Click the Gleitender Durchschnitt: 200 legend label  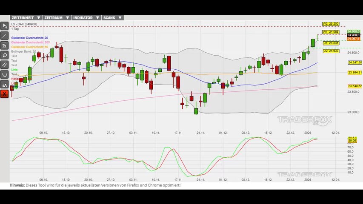click(30, 42)
